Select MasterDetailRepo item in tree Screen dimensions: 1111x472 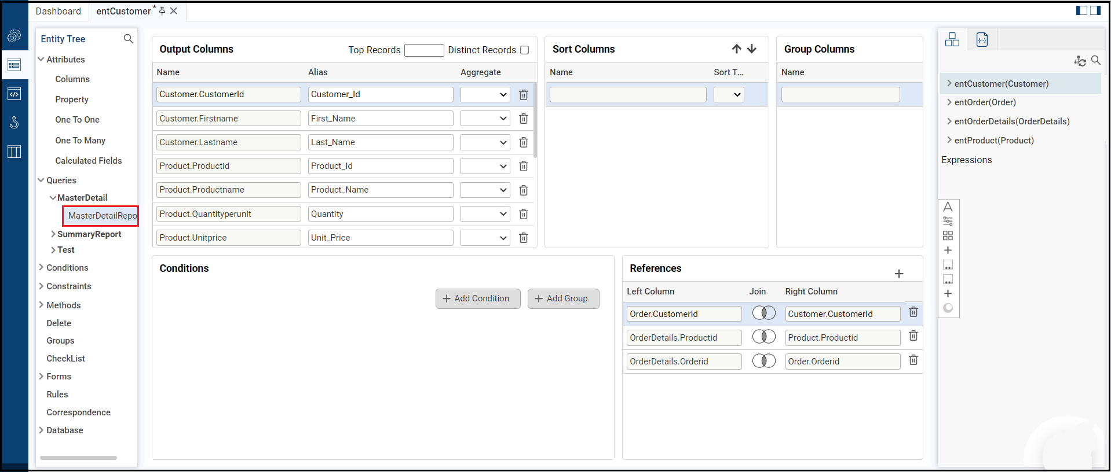[102, 216]
